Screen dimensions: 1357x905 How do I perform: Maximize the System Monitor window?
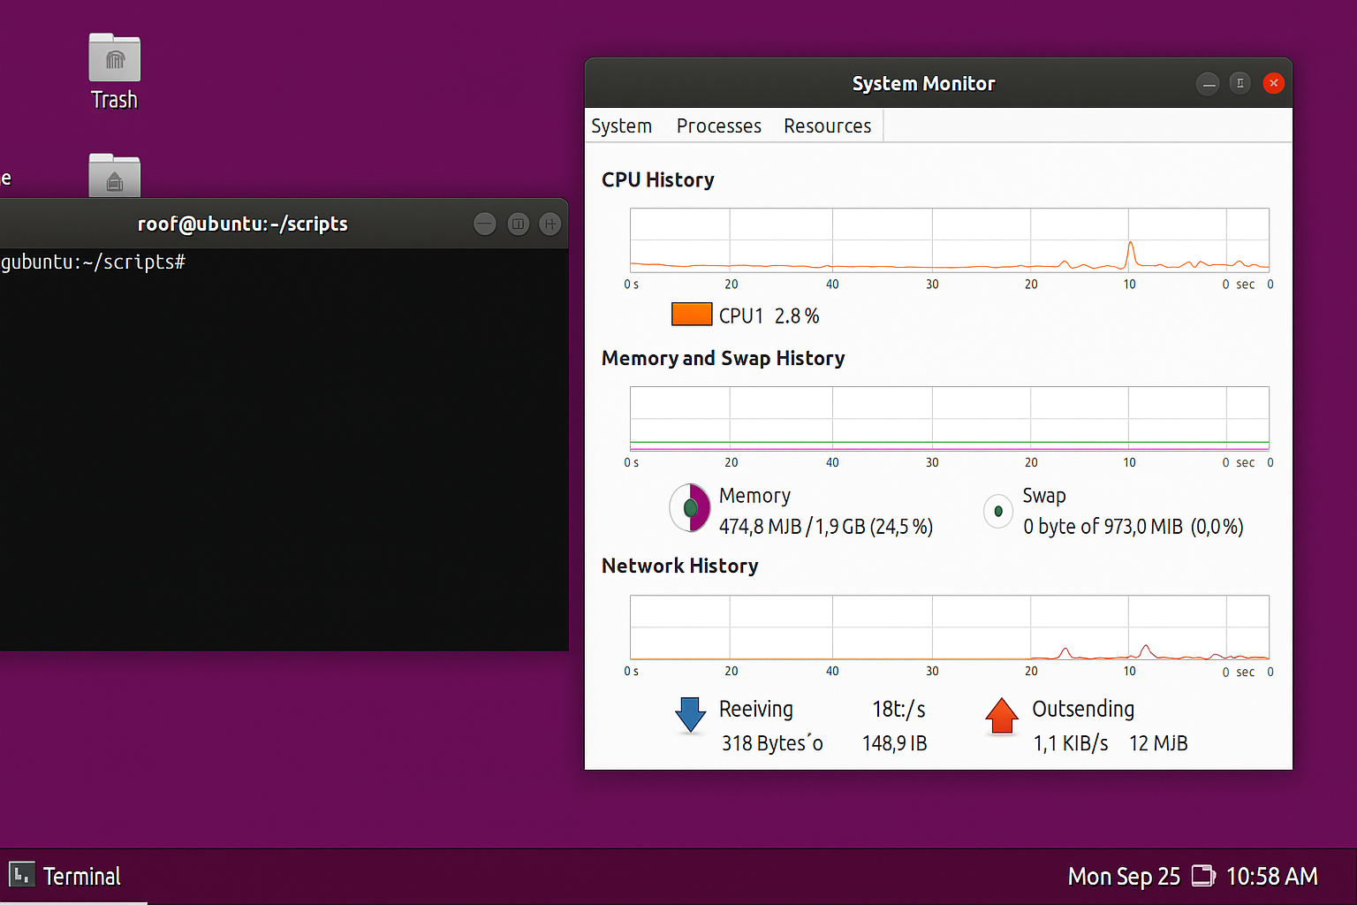tap(1240, 83)
